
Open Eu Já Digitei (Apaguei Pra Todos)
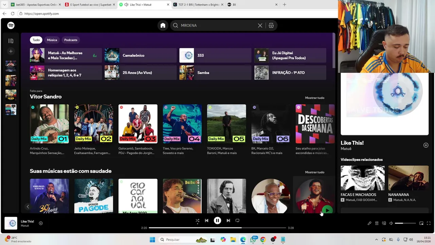point(290,55)
